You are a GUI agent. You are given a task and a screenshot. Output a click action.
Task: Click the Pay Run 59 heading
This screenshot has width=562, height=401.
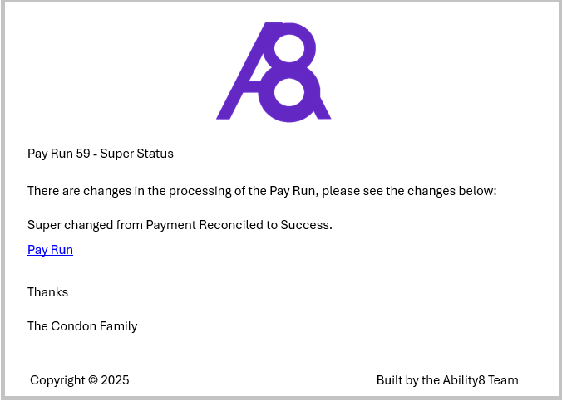pyautogui.click(x=100, y=154)
